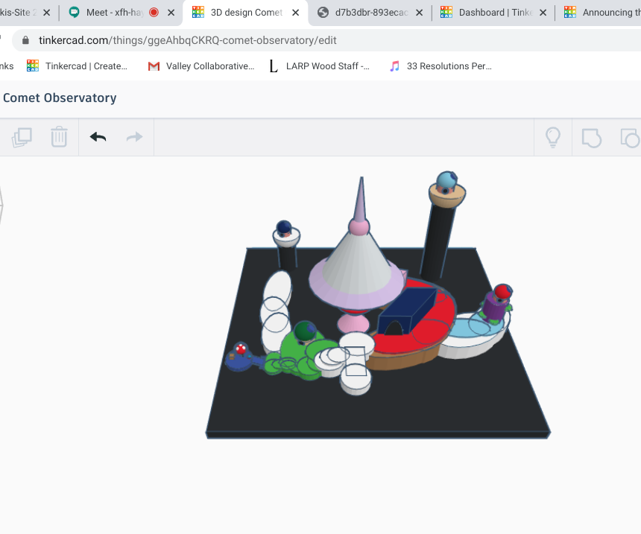Close the Dashboard | Tinkercad tab
This screenshot has width=641, height=534.
tap(543, 13)
